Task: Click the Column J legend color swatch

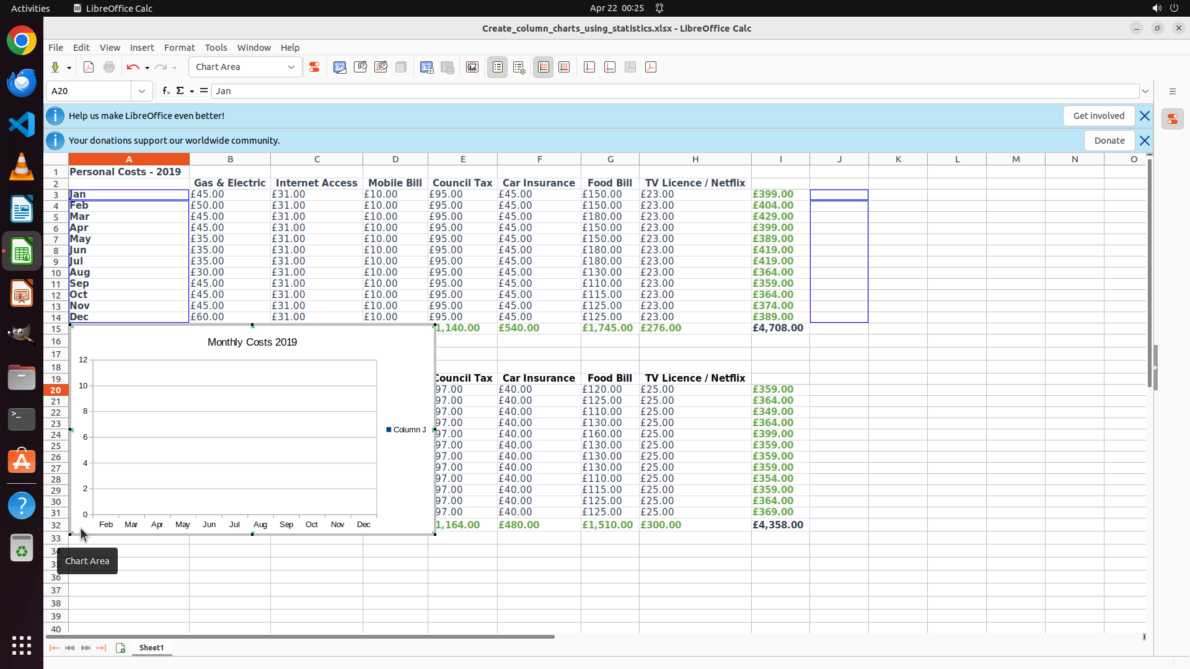Action: click(x=389, y=429)
